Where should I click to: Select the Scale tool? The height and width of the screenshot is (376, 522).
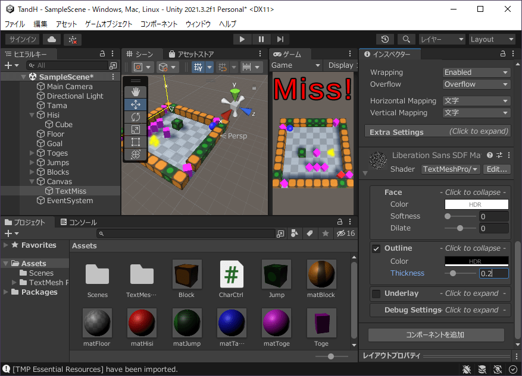click(136, 129)
